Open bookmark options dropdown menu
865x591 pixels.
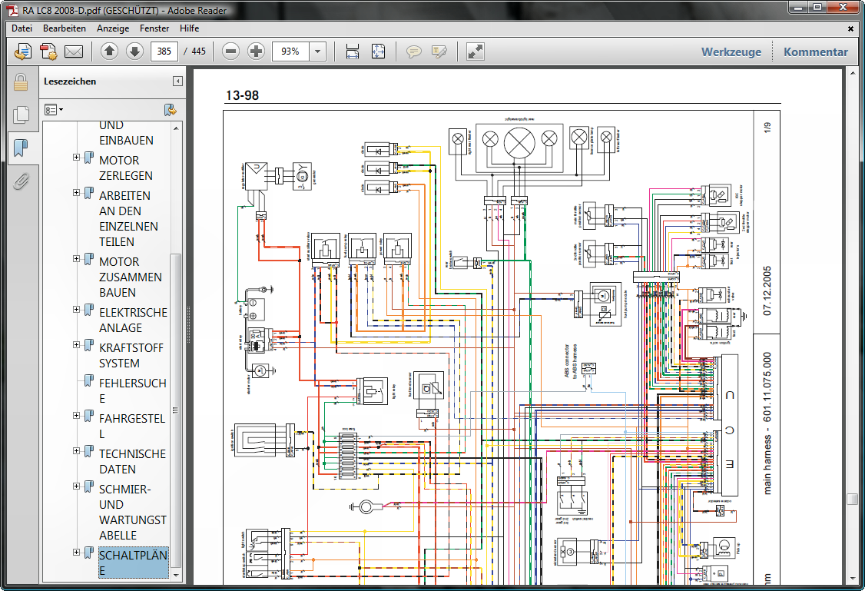(x=54, y=110)
